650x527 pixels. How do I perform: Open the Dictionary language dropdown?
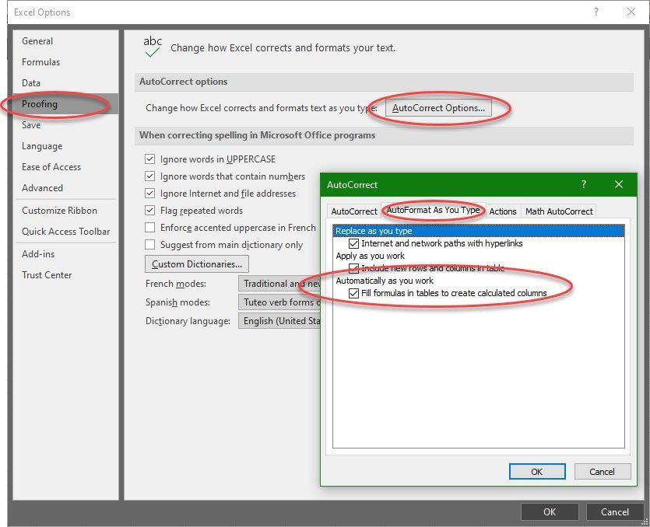click(279, 321)
